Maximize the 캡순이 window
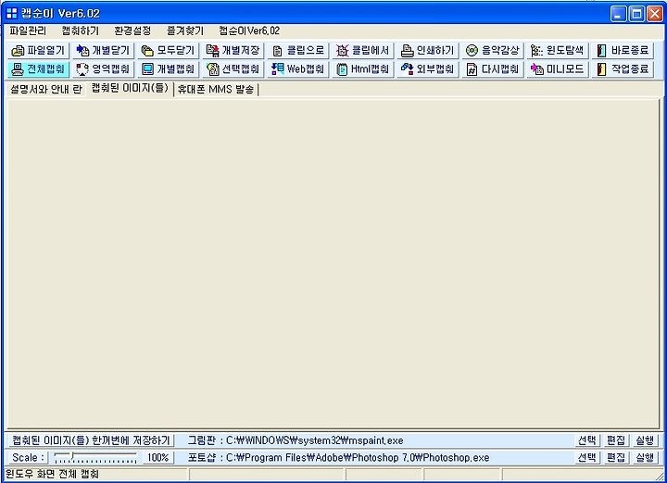 click(x=636, y=14)
